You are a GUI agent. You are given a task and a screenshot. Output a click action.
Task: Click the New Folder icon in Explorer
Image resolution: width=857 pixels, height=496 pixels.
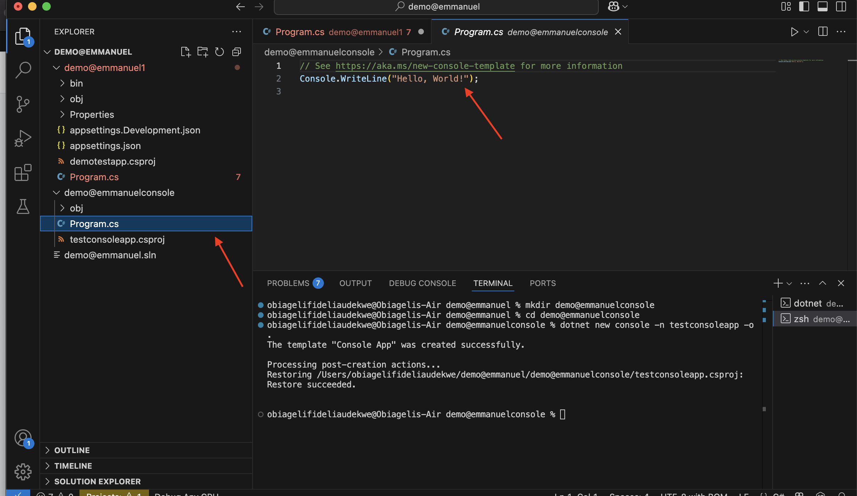203,52
